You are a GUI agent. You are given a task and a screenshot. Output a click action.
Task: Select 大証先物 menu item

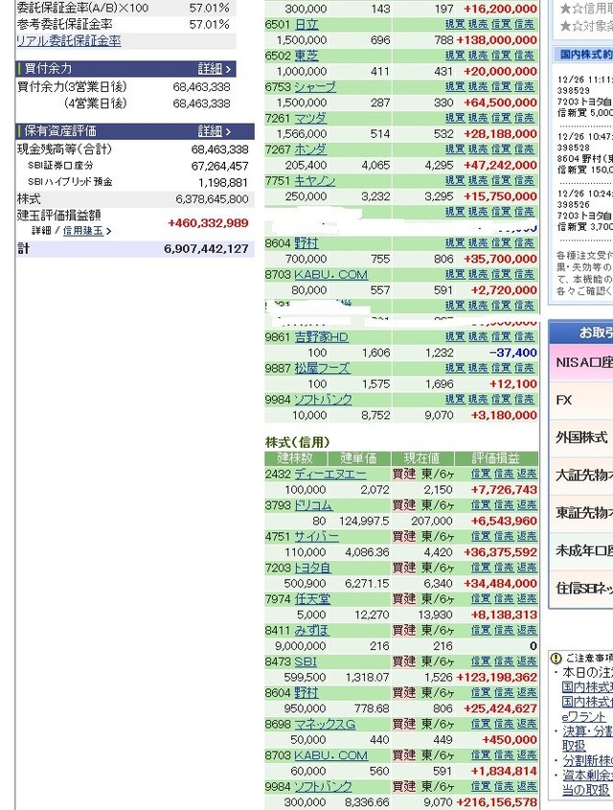581,475
